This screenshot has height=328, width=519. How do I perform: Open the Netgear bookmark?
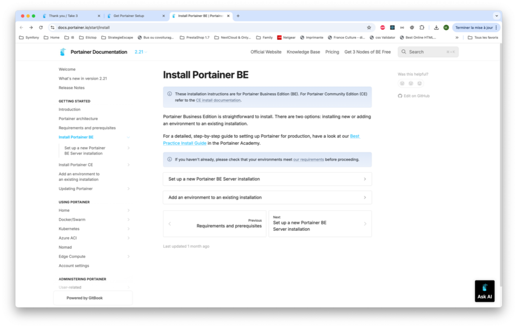286,37
